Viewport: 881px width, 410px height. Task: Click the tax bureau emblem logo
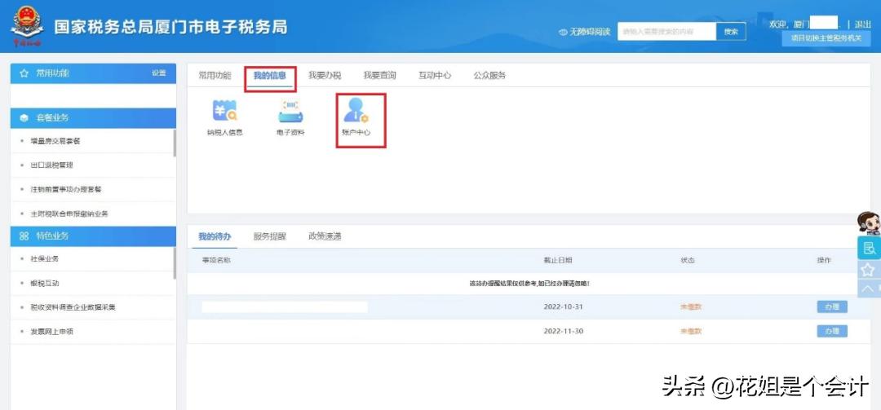tap(26, 26)
